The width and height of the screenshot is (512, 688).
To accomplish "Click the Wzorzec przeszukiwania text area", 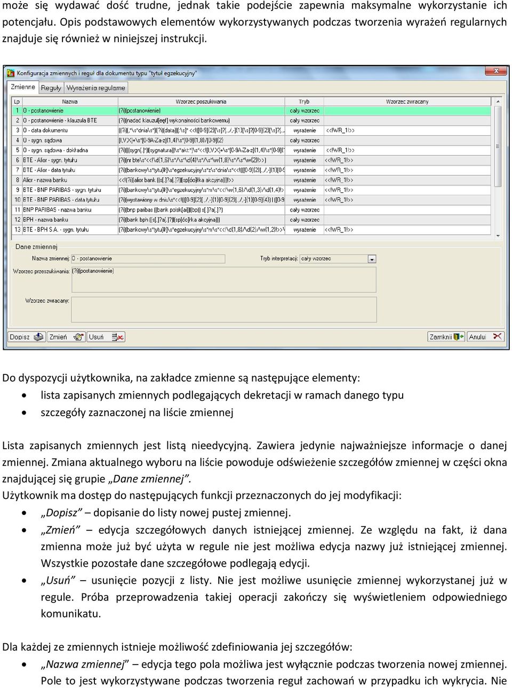I will point(223,279).
